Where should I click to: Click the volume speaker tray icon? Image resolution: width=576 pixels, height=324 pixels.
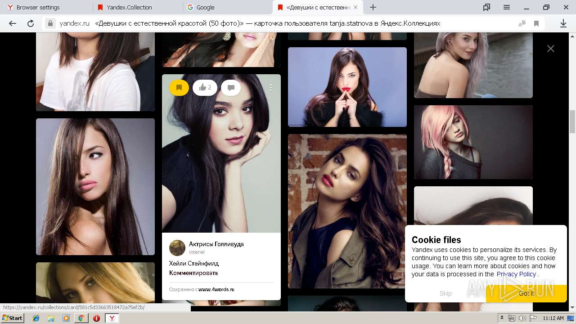[x=522, y=318]
